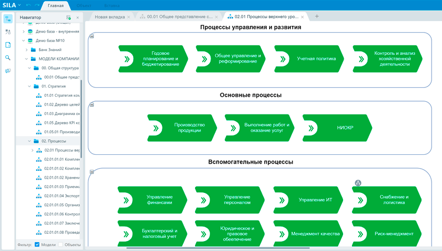Add a new tab with plus button

[x=317, y=17]
